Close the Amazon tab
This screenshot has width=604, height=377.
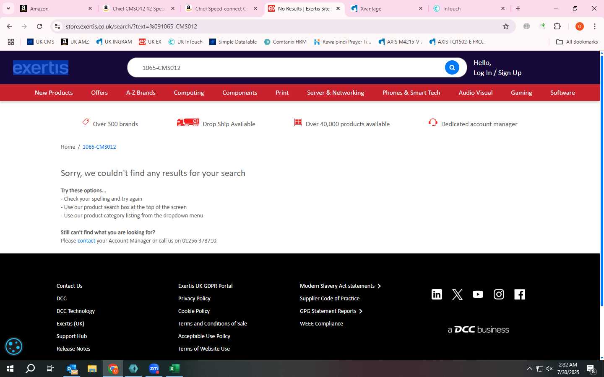tap(90, 8)
